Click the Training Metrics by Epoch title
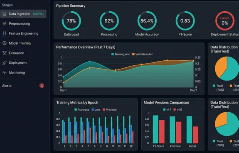Screen dimensions: 239x153 click(77, 103)
